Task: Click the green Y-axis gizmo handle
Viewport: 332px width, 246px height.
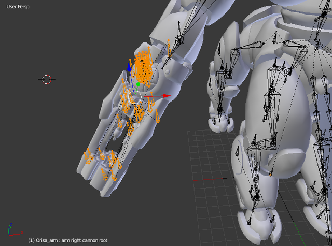Action: tap(138, 84)
